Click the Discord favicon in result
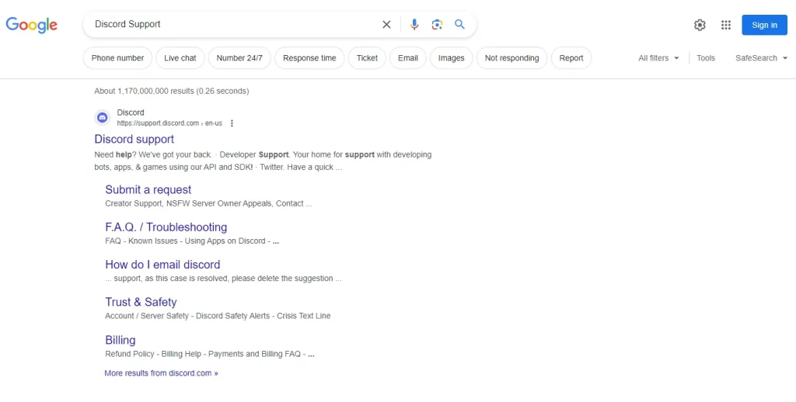 coord(103,118)
